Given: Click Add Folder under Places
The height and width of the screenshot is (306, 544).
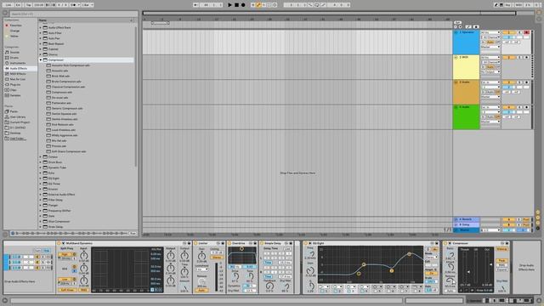Looking at the screenshot, I should 18,139.
